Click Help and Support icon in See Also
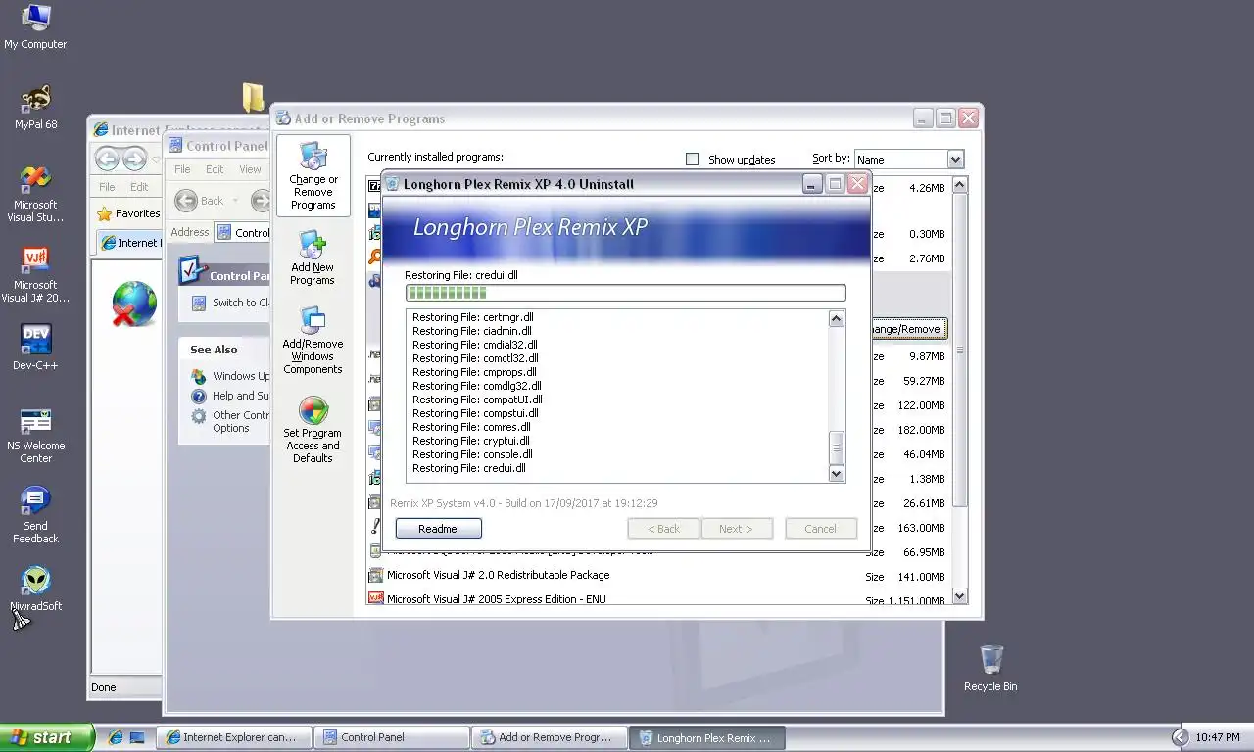Image resolution: width=1254 pixels, height=752 pixels. point(199,396)
